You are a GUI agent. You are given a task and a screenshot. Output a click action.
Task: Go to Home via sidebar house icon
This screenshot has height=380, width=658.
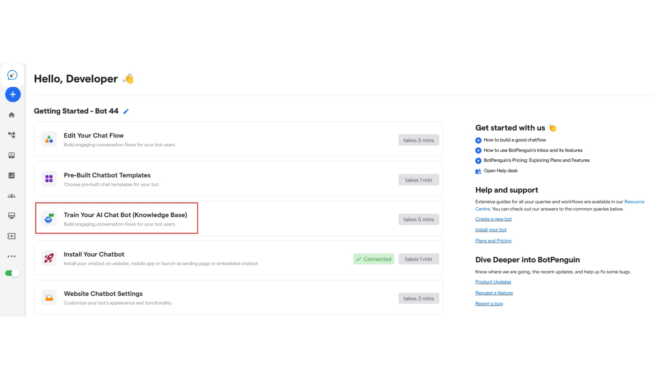coord(12,115)
